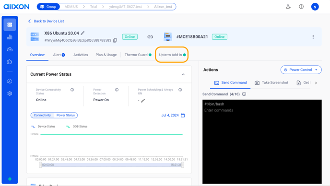This screenshot has height=186, width=330.
Task: Select the Connectivity chart toggle
Action: [42, 116]
